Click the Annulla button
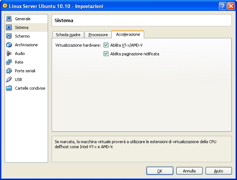 (x=189, y=171)
